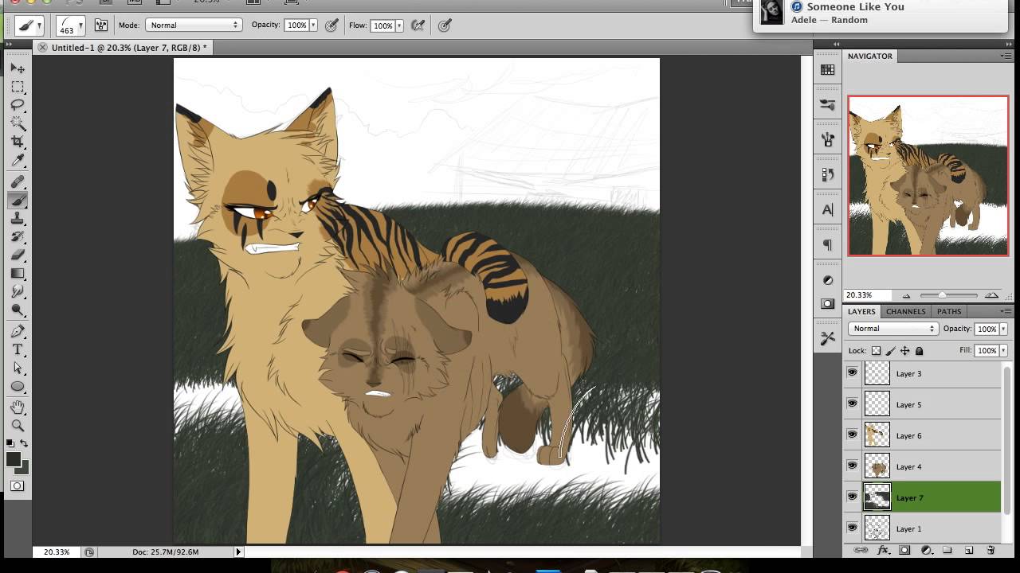Hide Layer 7 visibility eye
Viewport: 1020px width, 573px height.
pyautogui.click(x=852, y=497)
